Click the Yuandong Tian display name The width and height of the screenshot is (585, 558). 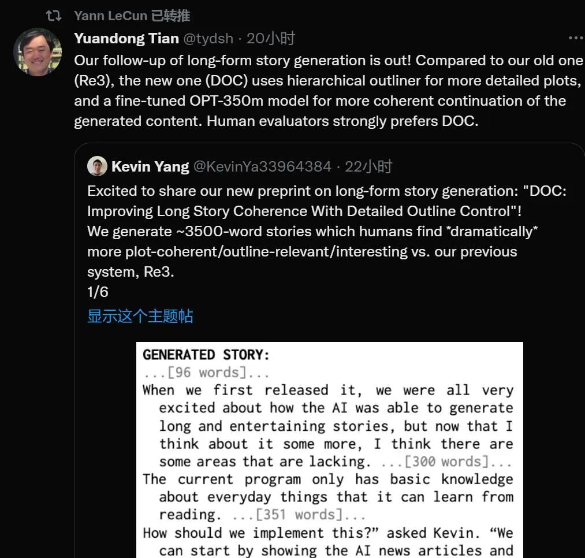pos(126,39)
